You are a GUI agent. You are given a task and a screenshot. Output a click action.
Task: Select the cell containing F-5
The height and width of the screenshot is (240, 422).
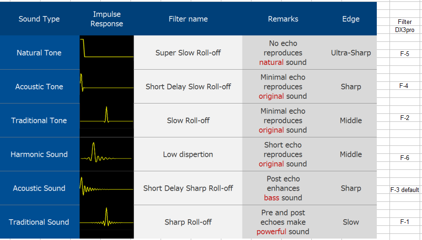[405, 54]
